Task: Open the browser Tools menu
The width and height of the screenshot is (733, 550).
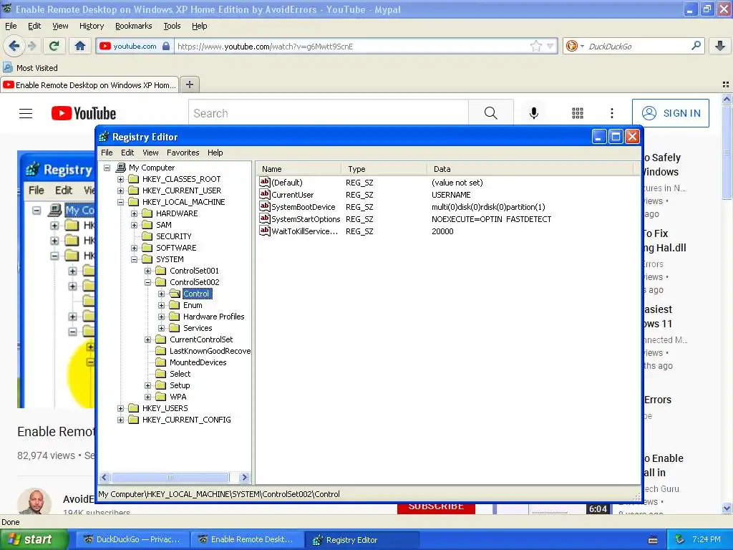Action: pyautogui.click(x=172, y=26)
